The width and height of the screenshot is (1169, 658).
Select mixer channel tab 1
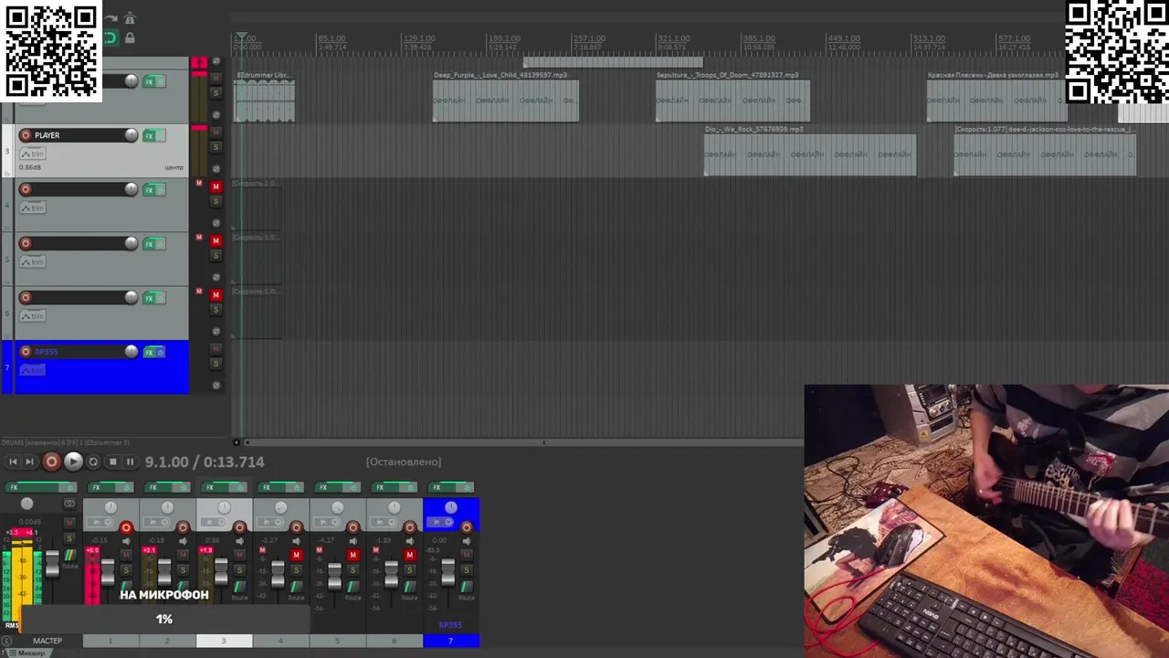click(x=111, y=641)
